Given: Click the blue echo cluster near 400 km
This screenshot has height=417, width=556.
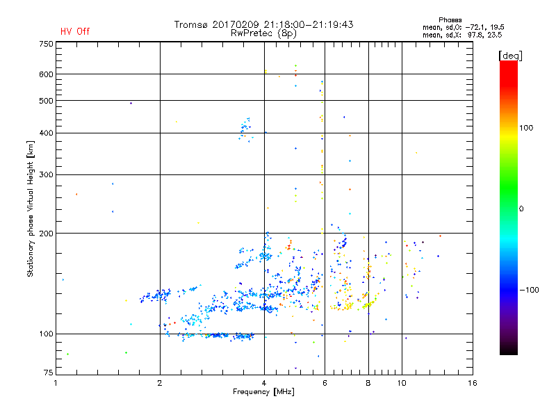Looking at the screenshot, I should click(x=246, y=129).
